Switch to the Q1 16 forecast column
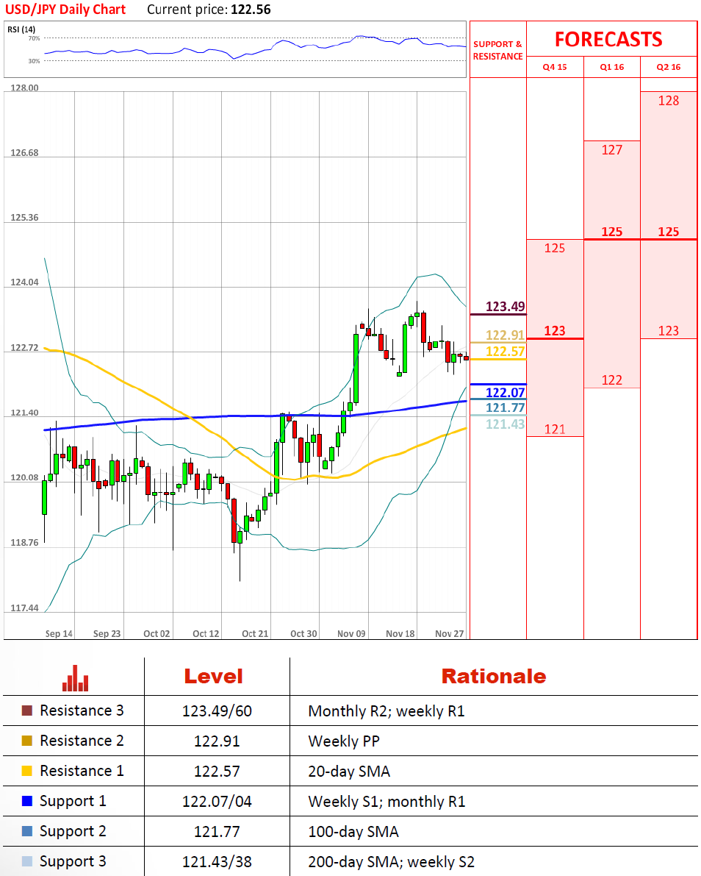 [x=611, y=67]
